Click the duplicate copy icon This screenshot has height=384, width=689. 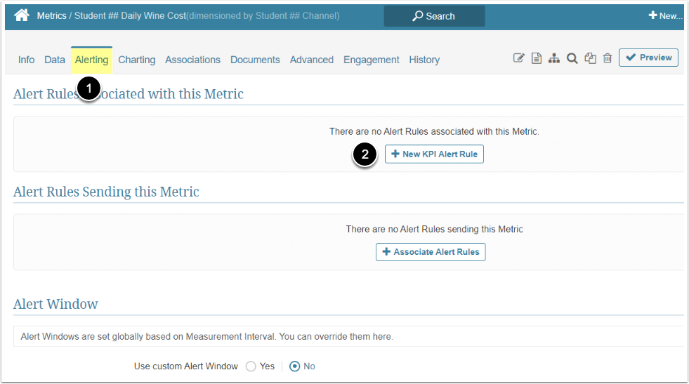click(590, 58)
